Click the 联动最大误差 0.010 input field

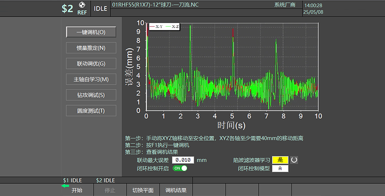(x=183, y=160)
